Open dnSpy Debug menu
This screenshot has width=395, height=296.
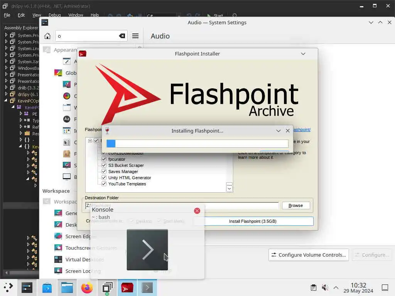point(55,15)
